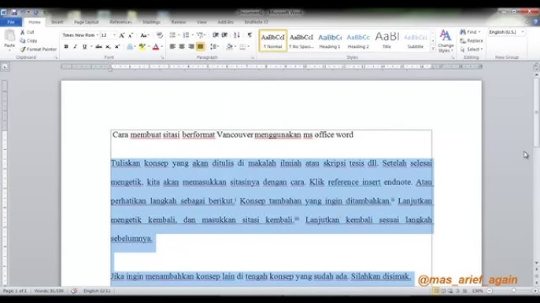Click the Replace command
The image size is (540, 303).
click(472, 41)
